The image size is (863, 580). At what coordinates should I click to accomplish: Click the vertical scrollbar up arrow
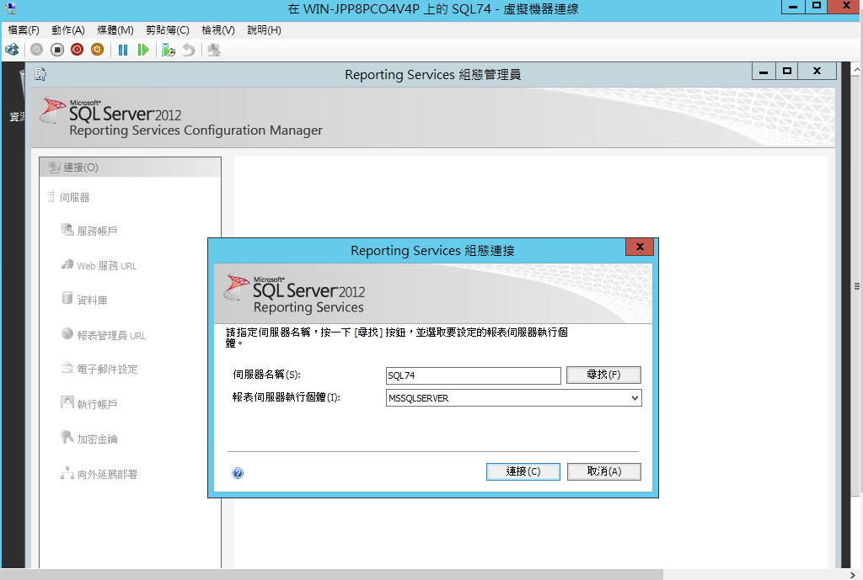tap(857, 71)
